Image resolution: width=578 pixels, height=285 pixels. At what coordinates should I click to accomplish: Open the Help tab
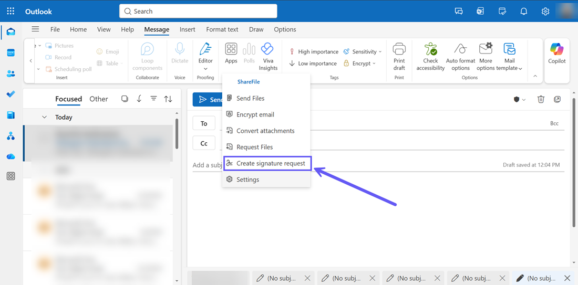[128, 29]
